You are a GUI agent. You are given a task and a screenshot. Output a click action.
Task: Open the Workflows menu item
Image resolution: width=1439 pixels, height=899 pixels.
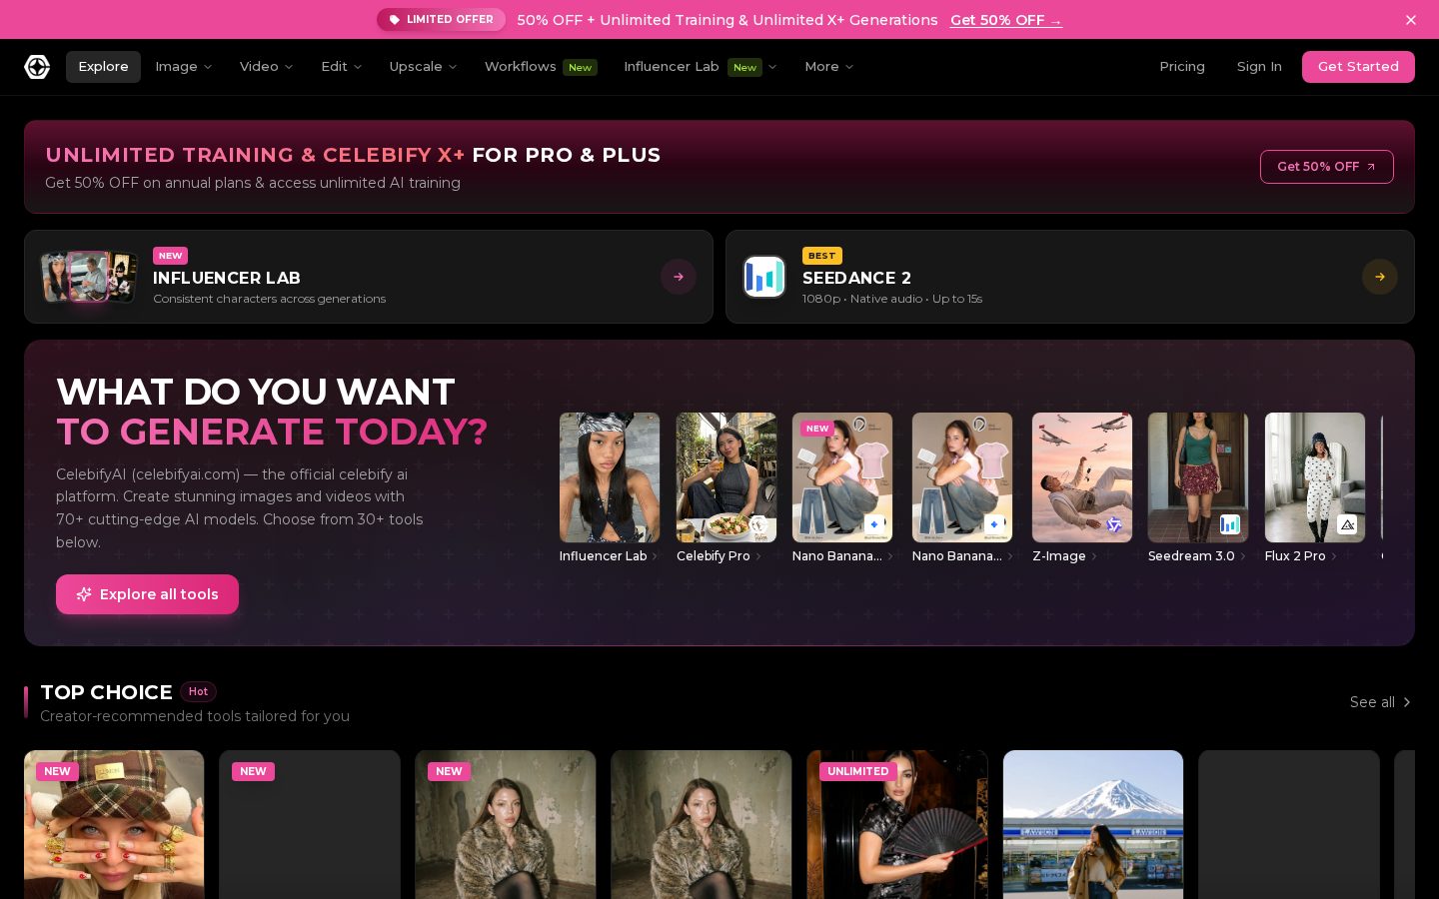click(540, 67)
